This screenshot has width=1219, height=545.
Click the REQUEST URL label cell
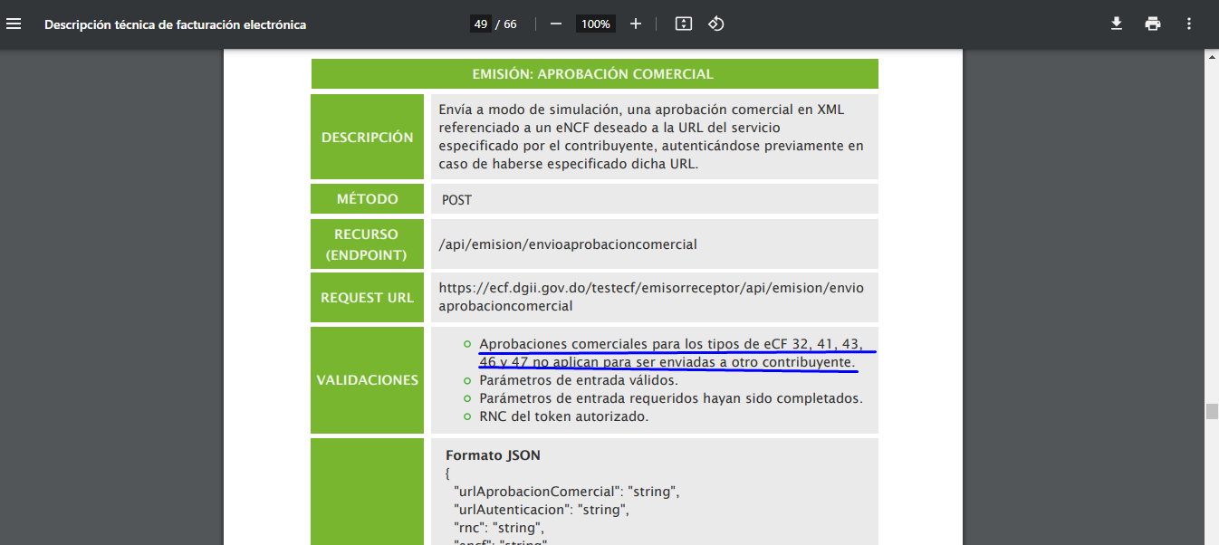pyautogui.click(x=368, y=298)
